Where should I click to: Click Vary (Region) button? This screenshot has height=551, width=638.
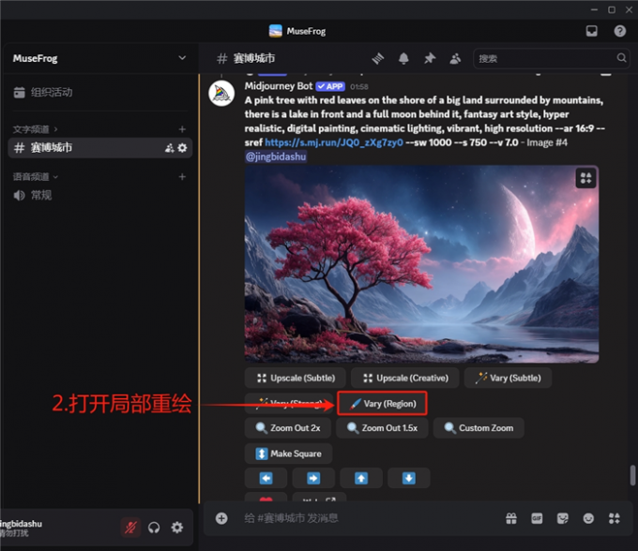tap(382, 404)
